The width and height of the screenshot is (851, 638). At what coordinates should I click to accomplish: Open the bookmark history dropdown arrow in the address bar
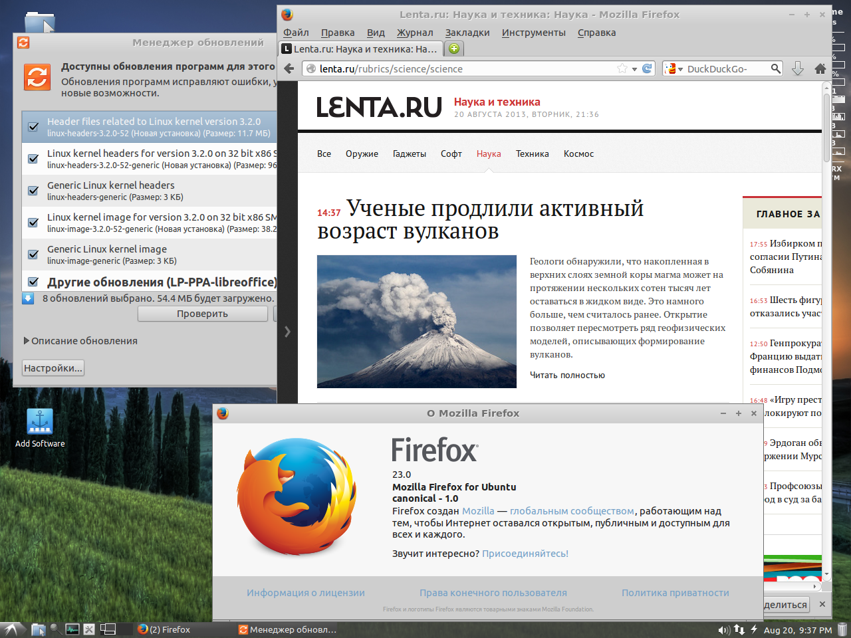pos(634,69)
